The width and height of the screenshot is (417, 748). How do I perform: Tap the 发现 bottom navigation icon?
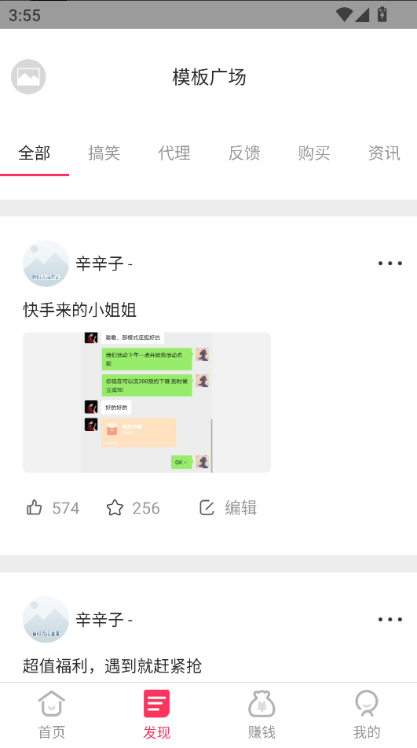click(156, 704)
